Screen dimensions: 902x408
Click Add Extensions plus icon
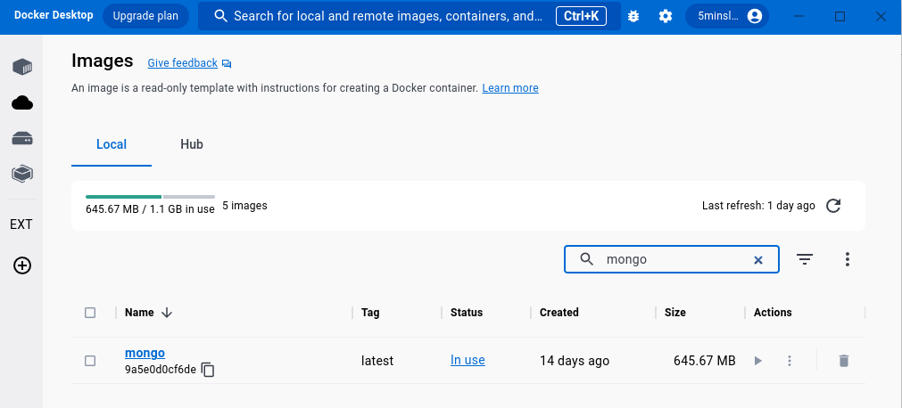[22, 265]
